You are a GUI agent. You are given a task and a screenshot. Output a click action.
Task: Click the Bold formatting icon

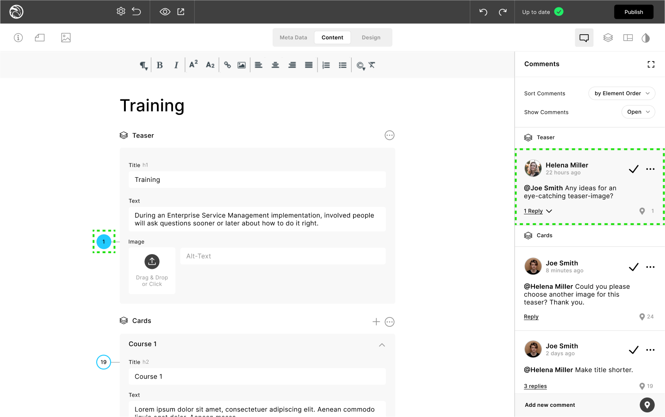[160, 65]
